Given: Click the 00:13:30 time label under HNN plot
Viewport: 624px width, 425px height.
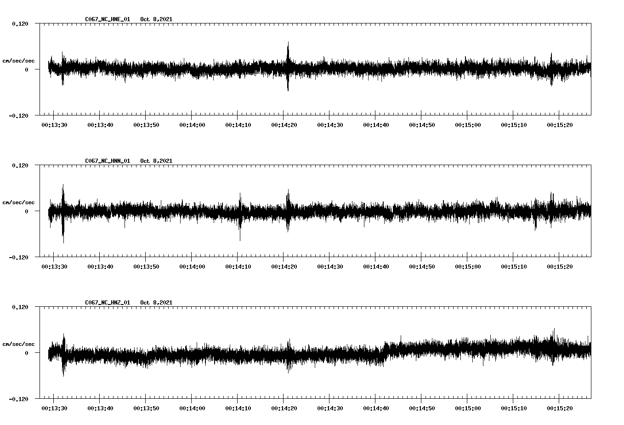Looking at the screenshot, I should point(54,267).
